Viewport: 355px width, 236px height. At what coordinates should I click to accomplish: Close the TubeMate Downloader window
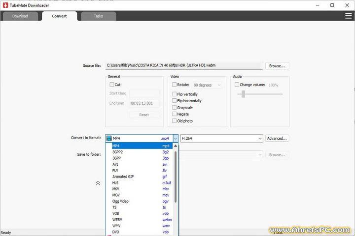[x=347, y=5]
